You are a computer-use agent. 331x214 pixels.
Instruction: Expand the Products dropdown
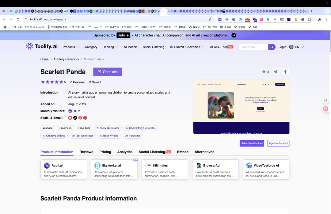pos(71,47)
